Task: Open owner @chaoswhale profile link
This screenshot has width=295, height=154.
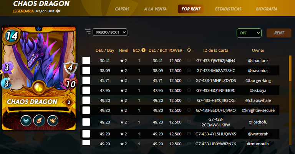Action: click(258, 100)
